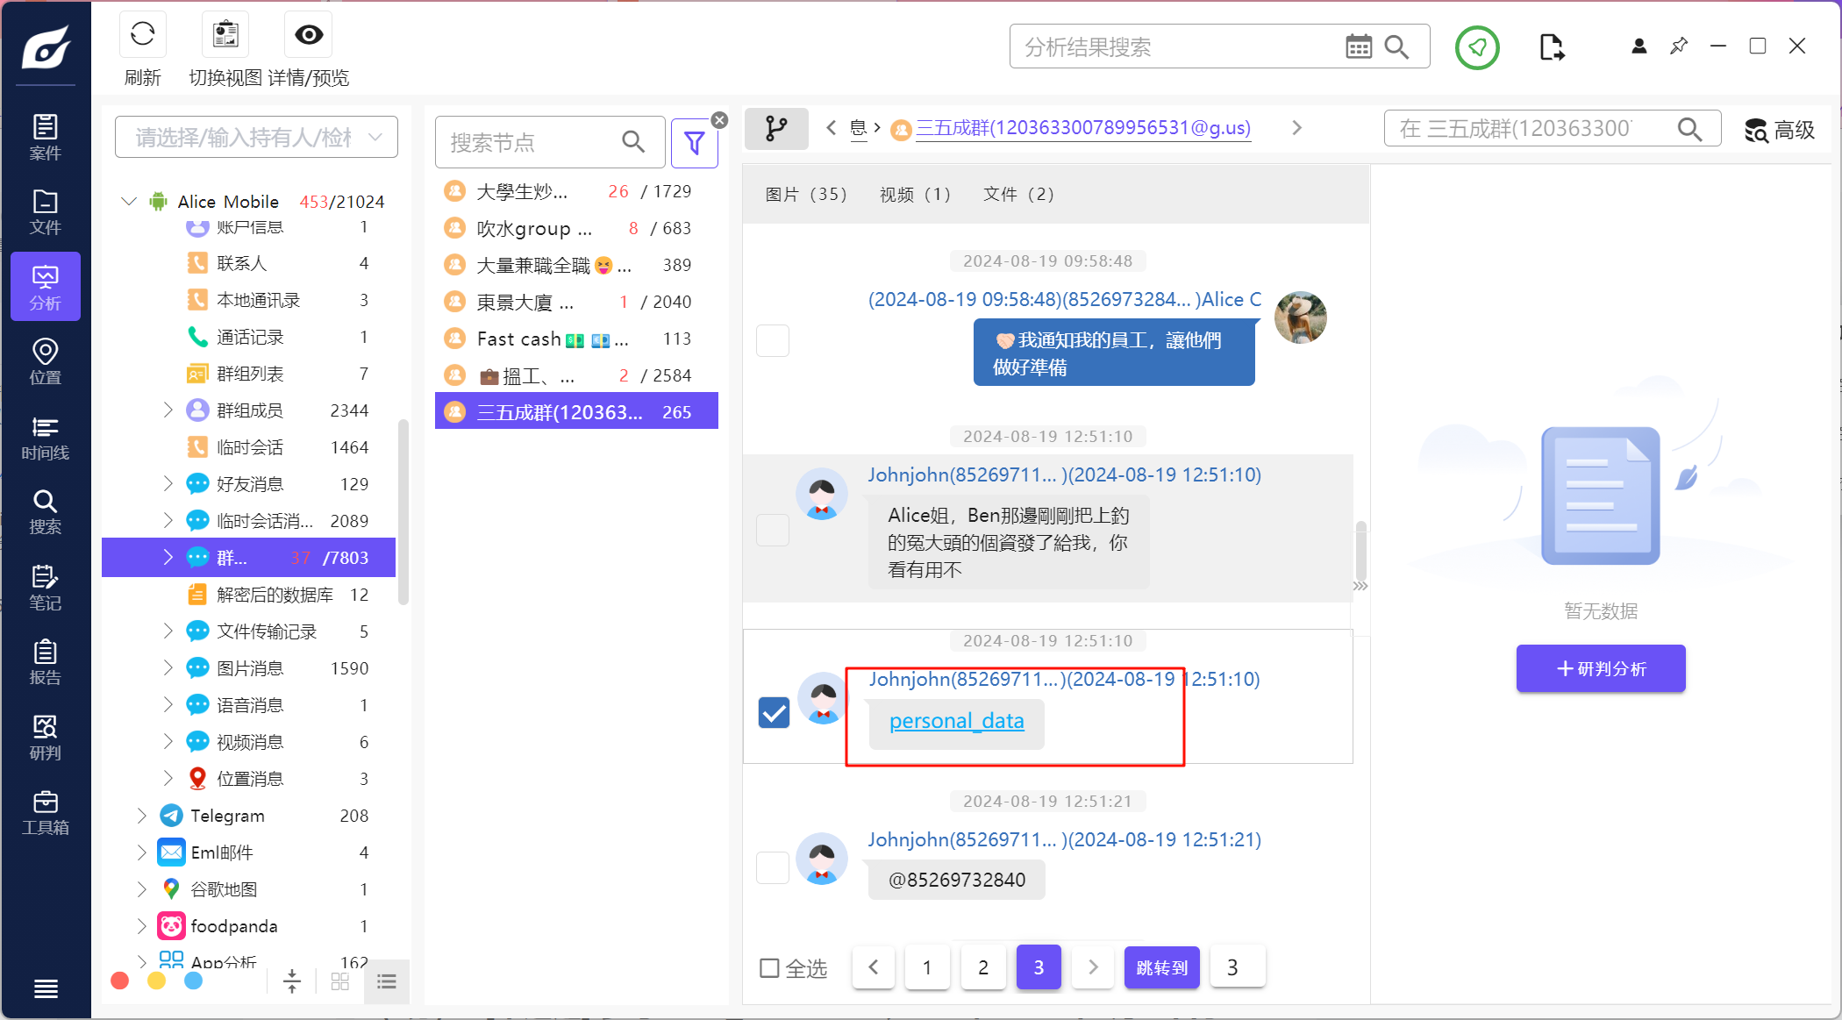Switch to the images (35) tab
The height and width of the screenshot is (1020, 1842).
(805, 195)
